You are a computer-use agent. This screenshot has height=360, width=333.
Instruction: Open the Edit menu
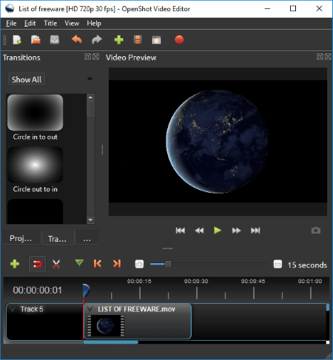(x=30, y=24)
